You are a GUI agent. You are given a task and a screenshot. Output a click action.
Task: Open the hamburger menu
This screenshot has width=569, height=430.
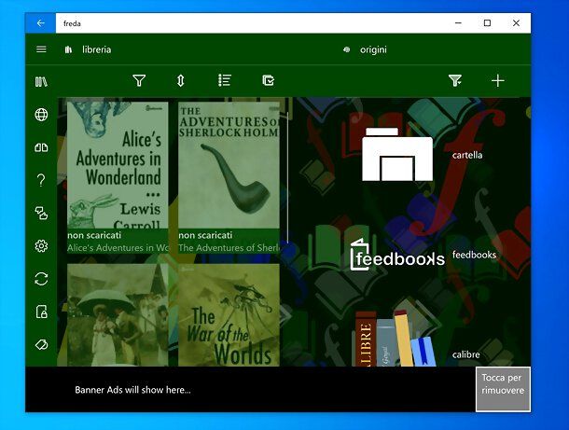[41, 49]
